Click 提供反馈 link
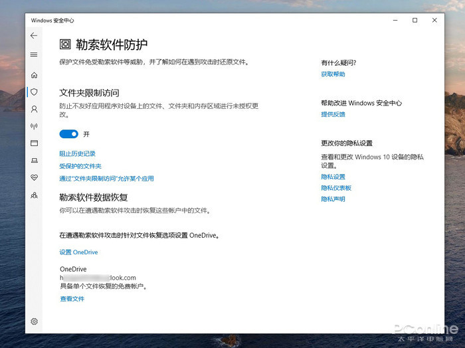465x348 pixels. coord(333,114)
